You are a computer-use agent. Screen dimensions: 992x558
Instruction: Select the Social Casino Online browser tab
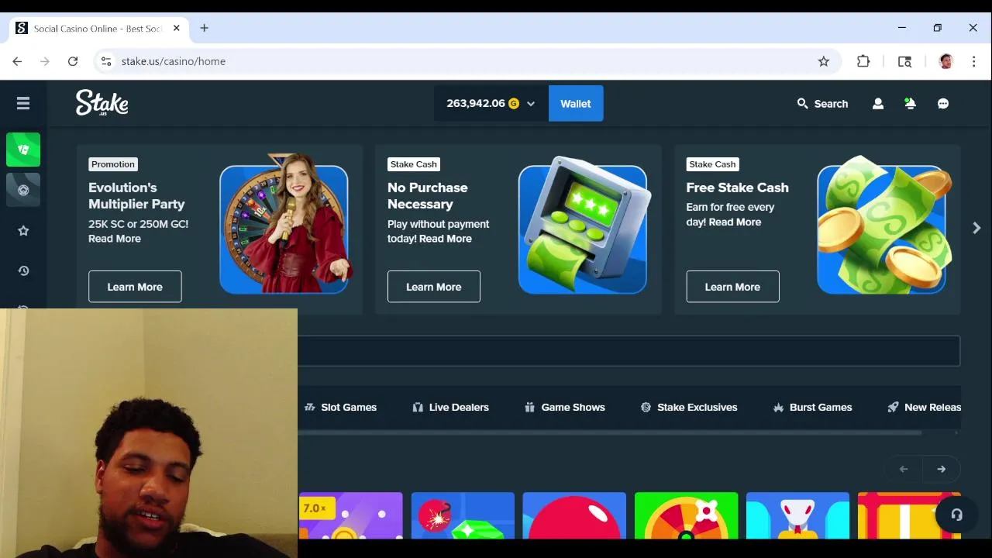coord(98,28)
